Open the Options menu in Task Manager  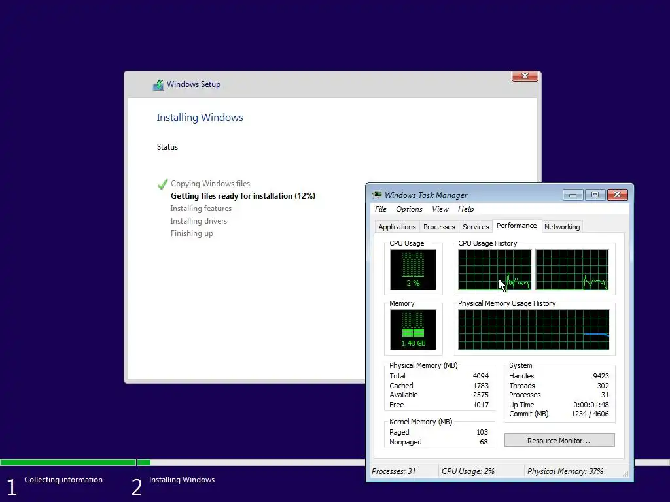(x=409, y=209)
